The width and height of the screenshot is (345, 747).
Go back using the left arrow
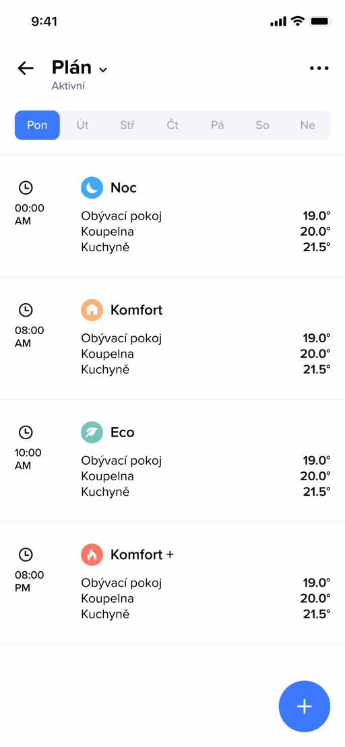[26, 68]
